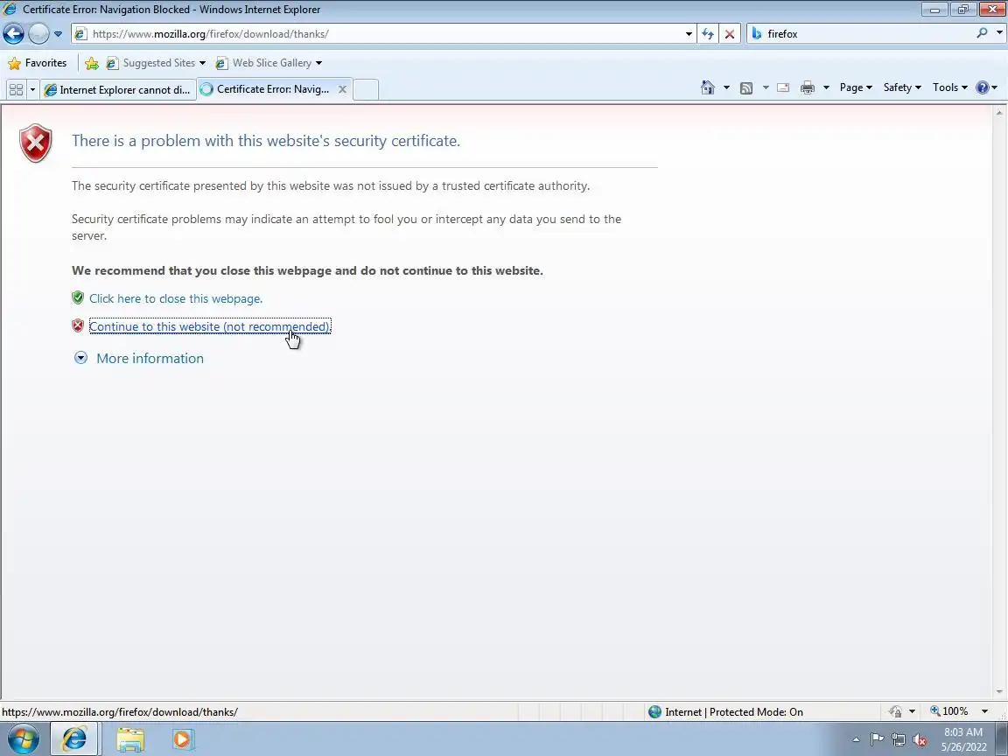Click the Quick Tabs grid icon
This screenshot has width=1008, height=756.
(x=16, y=89)
